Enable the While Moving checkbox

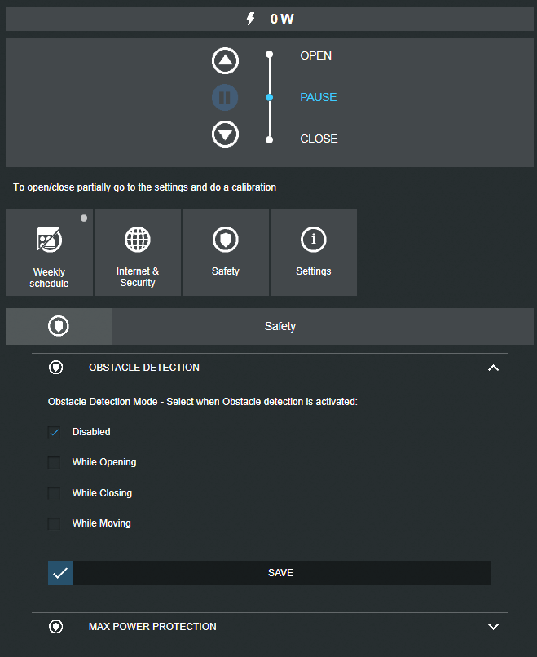(x=55, y=523)
